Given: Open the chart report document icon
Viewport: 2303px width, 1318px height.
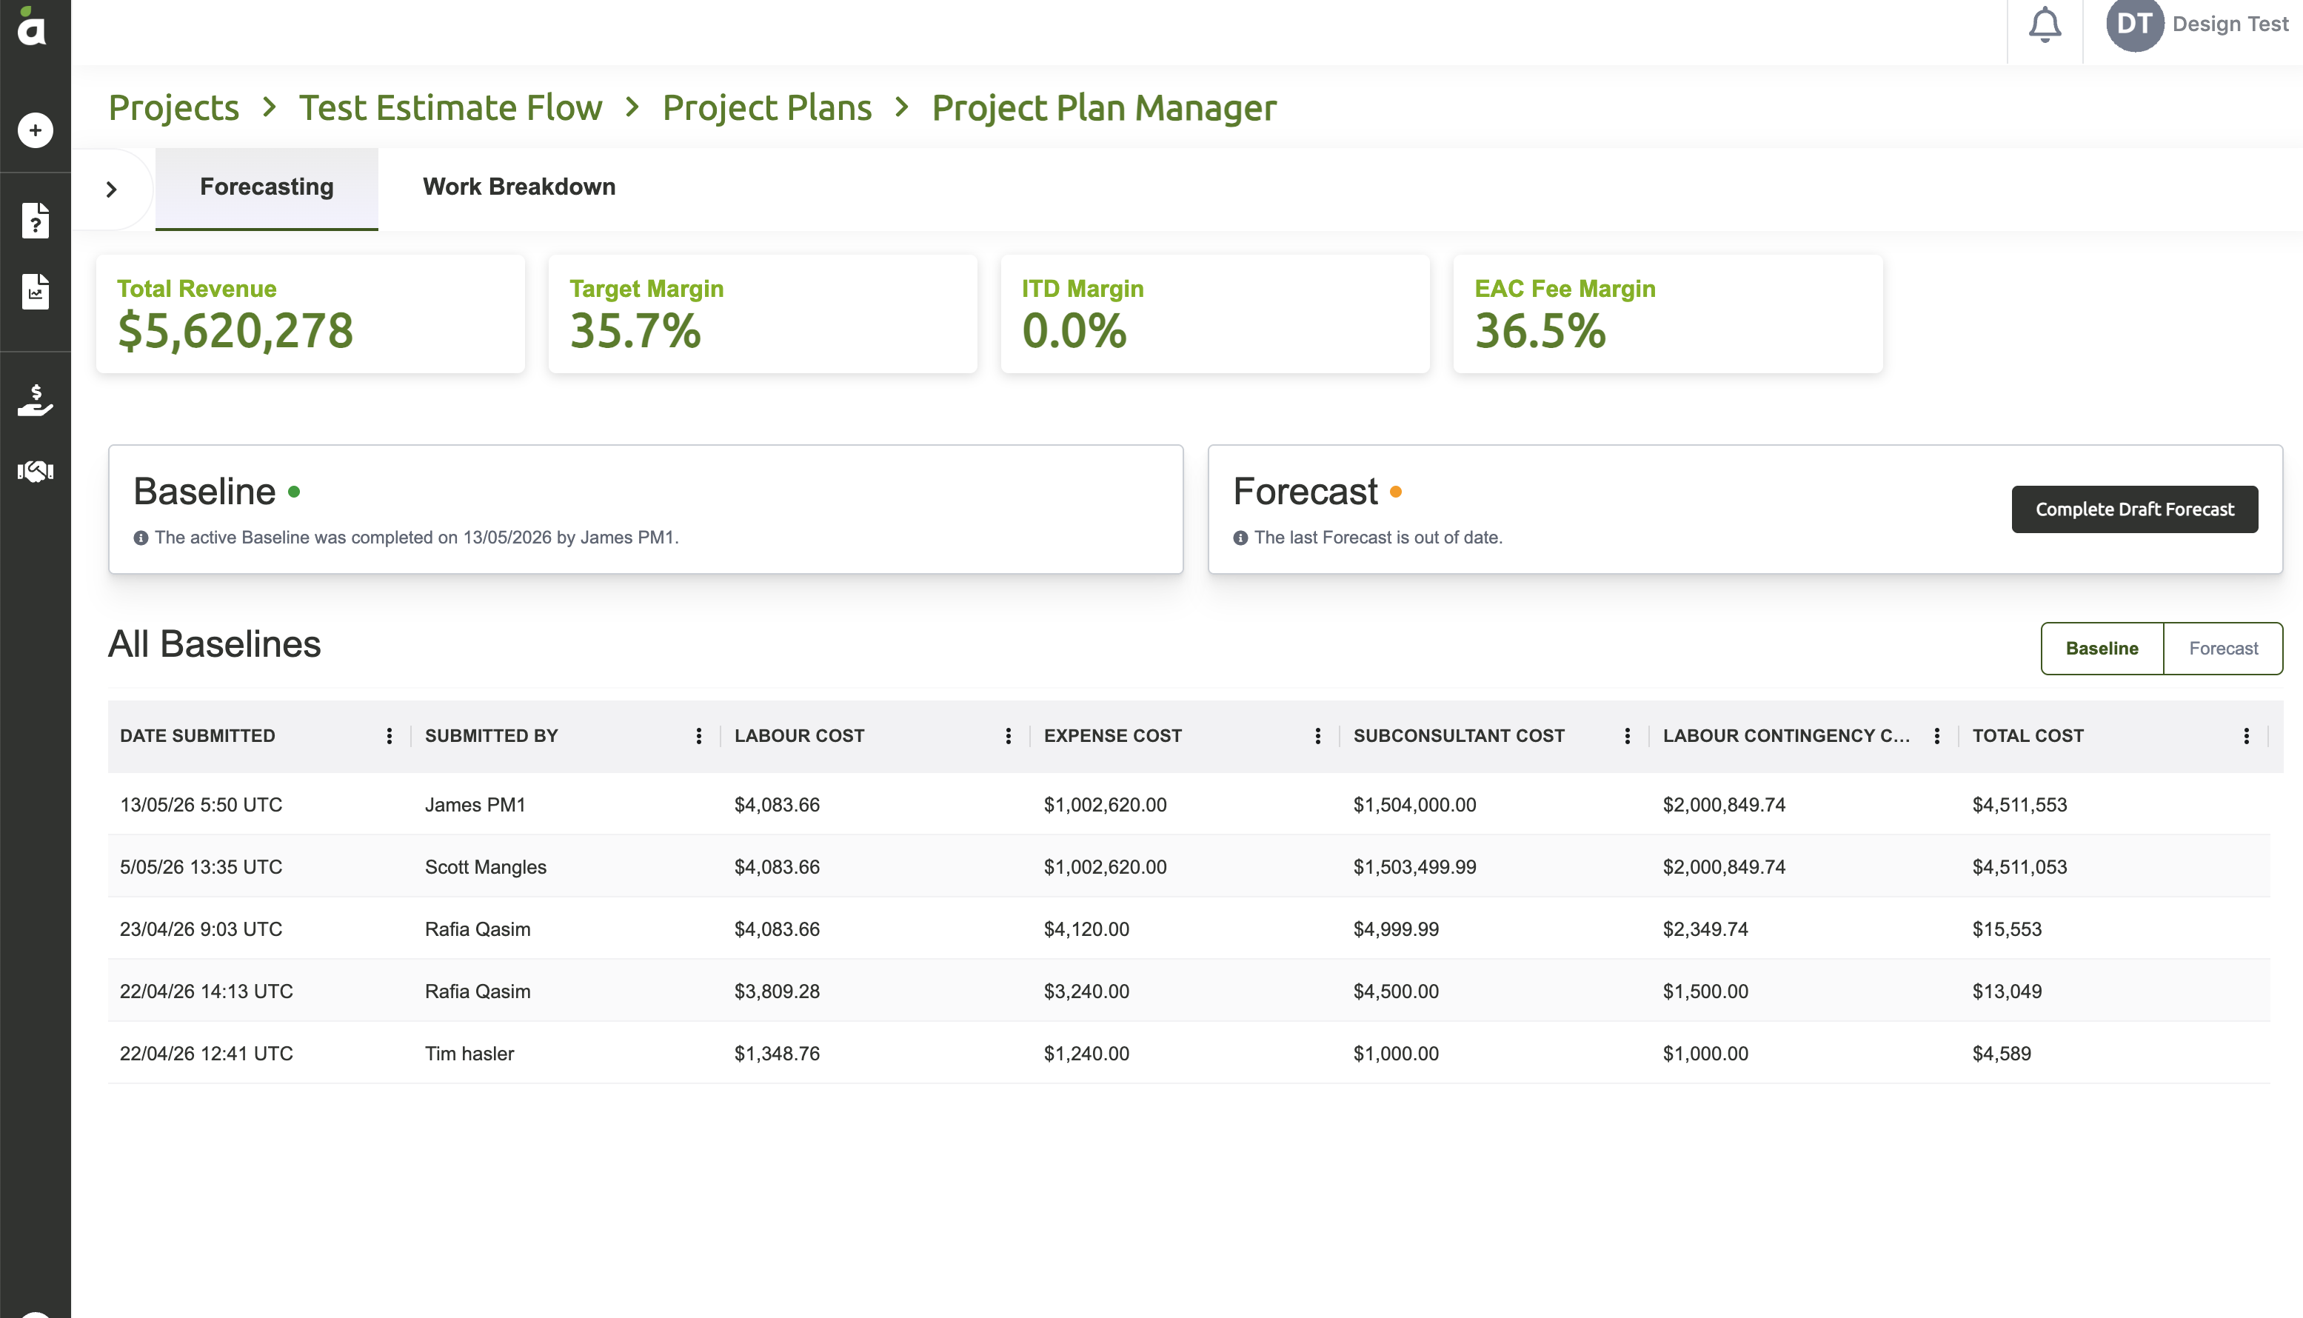Looking at the screenshot, I should click(x=36, y=292).
